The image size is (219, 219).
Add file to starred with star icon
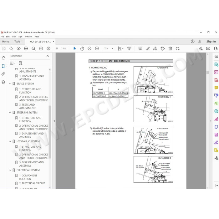[11, 48]
